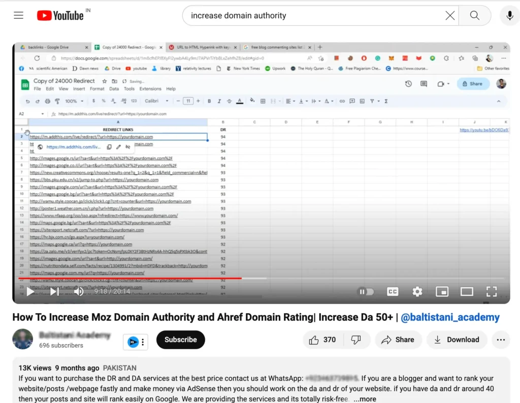Click the 'REDIRECT LINKS' header cell in the video
Image resolution: width=520 pixels, height=403 pixels.
coord(118,130)
